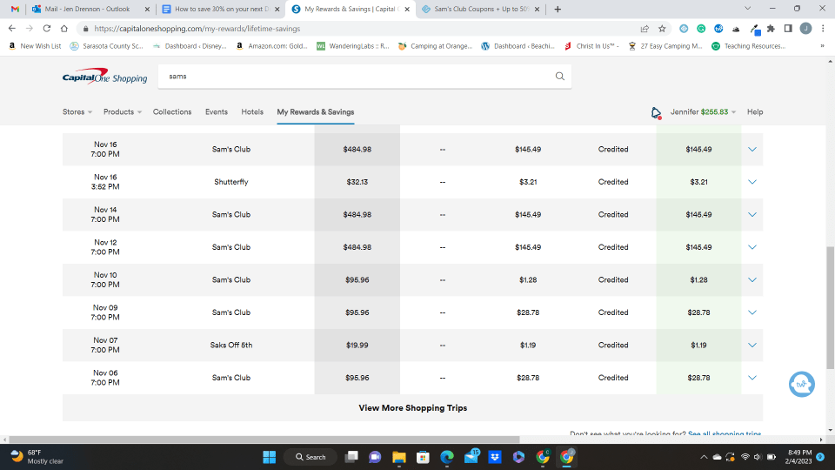Click View More Shopping Trips
835x470 pixels.
tap(412, 407)
